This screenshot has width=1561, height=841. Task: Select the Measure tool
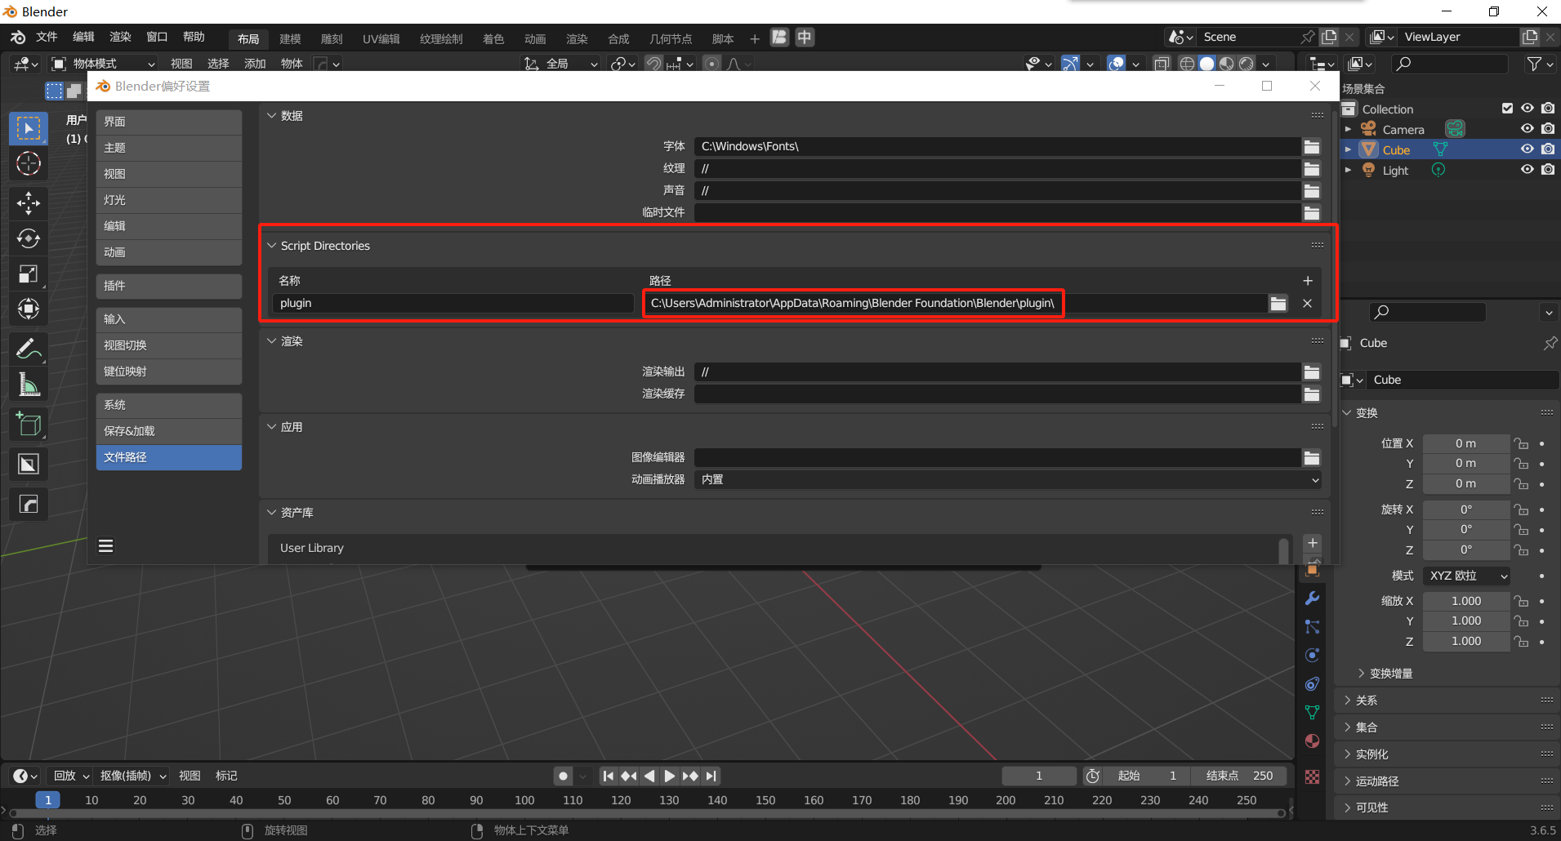(29, 384)
